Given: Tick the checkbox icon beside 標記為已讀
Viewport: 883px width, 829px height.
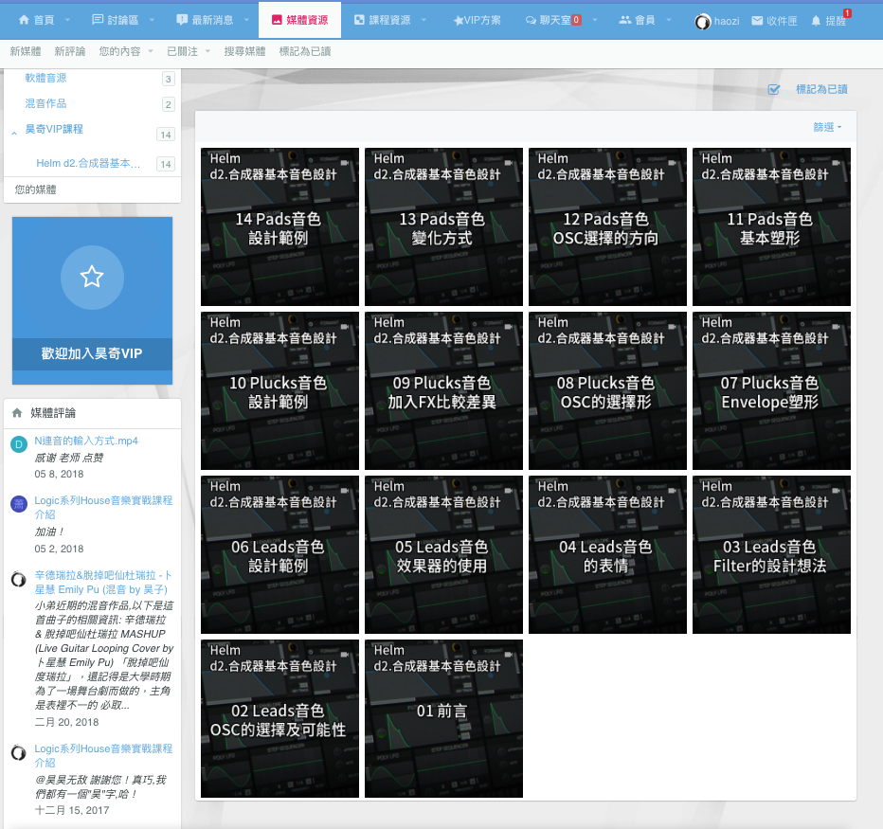Looking at the screenshot, I should (x=774, y=89).
